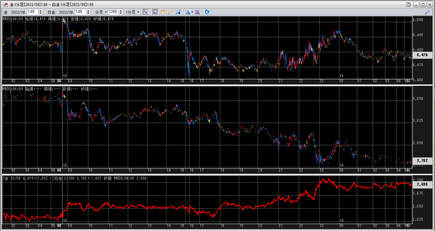Expand the bar chart indicator dropdown arrow
Screen dimensions: 435x231
(x=192, y=12)
